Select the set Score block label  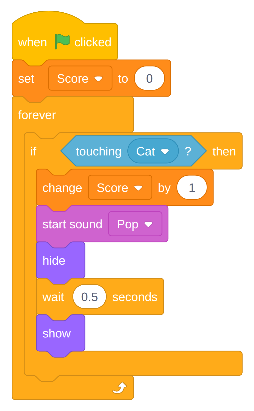(26, 79)
